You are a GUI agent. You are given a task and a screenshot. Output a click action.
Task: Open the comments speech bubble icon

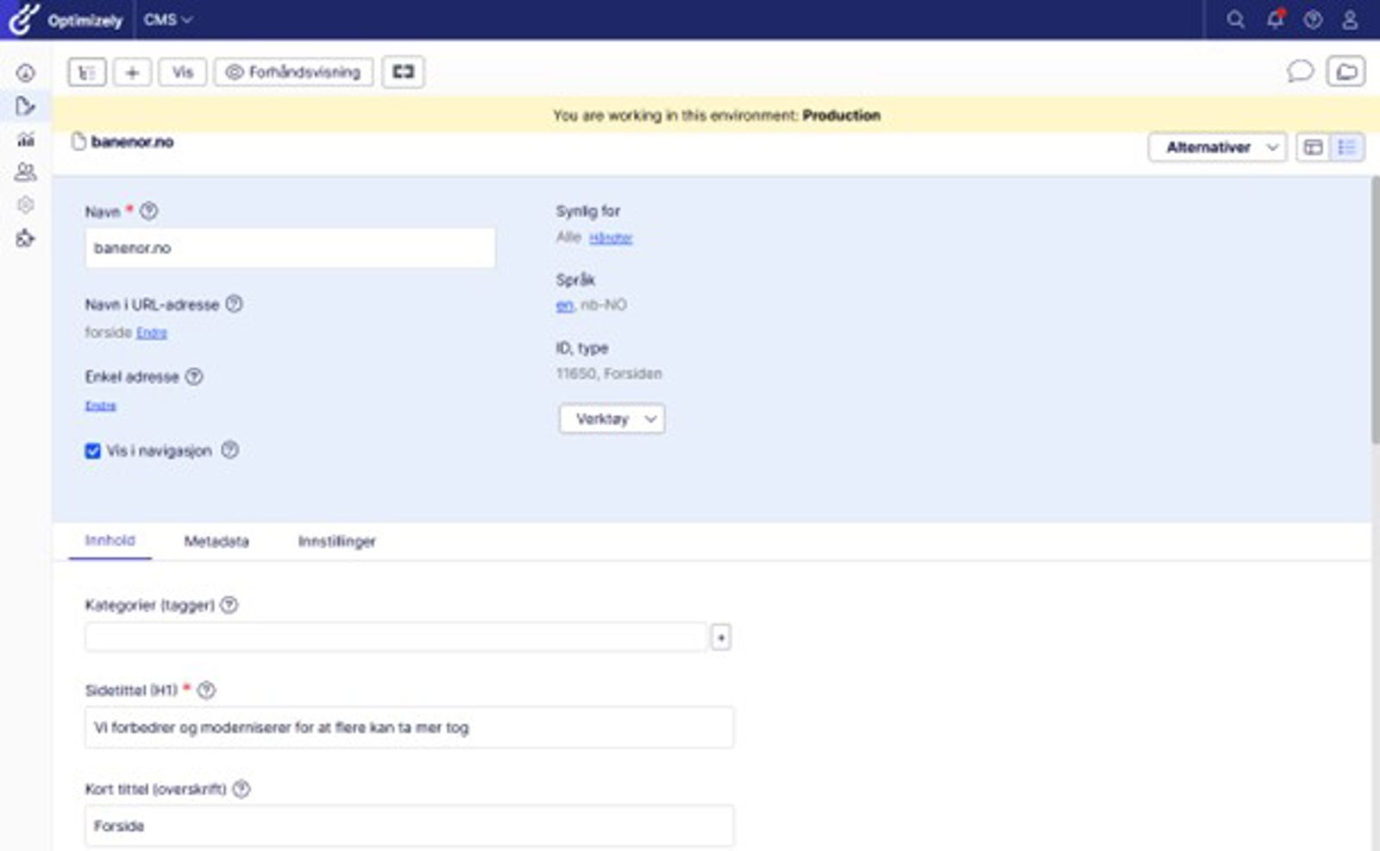(x=1300, y=72)
